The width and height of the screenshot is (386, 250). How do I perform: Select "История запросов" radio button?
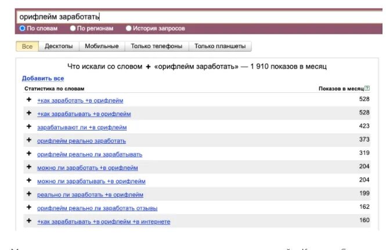click(x=128, y=28)
